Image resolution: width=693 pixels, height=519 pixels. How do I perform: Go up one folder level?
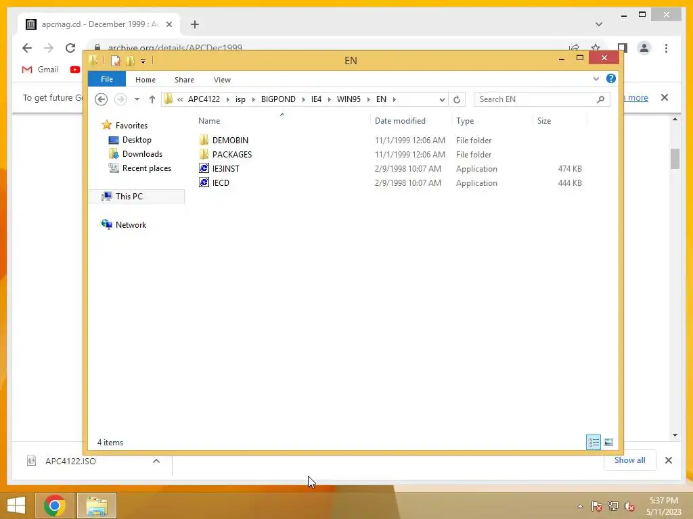click(x=152, y=99)
